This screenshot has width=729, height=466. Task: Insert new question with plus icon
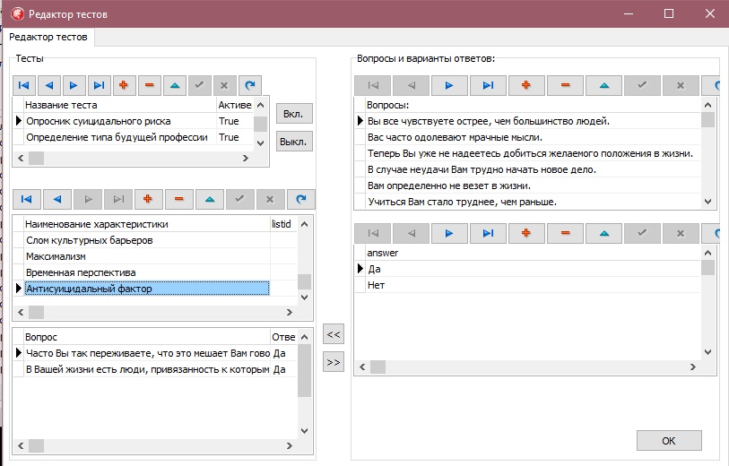tap(526, 85)
